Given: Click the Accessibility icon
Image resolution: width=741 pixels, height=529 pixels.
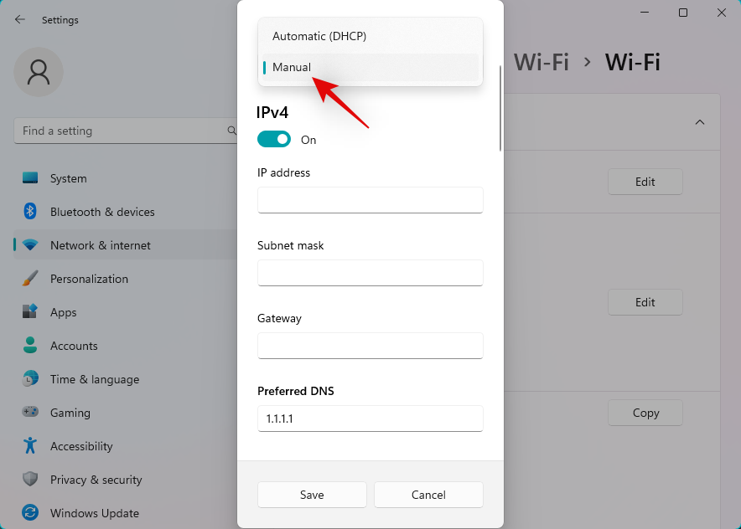Looking at the screenshot, I should (x=28, y=446).
